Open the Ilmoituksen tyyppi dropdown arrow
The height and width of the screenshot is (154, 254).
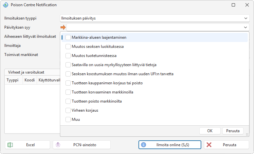[245, 18]
